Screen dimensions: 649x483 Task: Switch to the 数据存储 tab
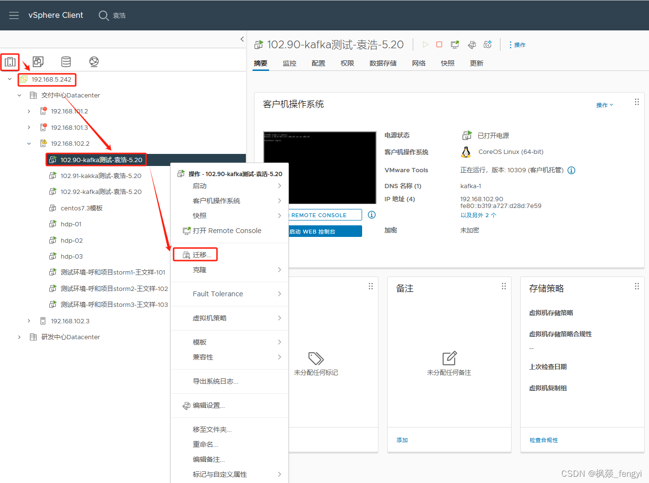click(x=383, y=63)
